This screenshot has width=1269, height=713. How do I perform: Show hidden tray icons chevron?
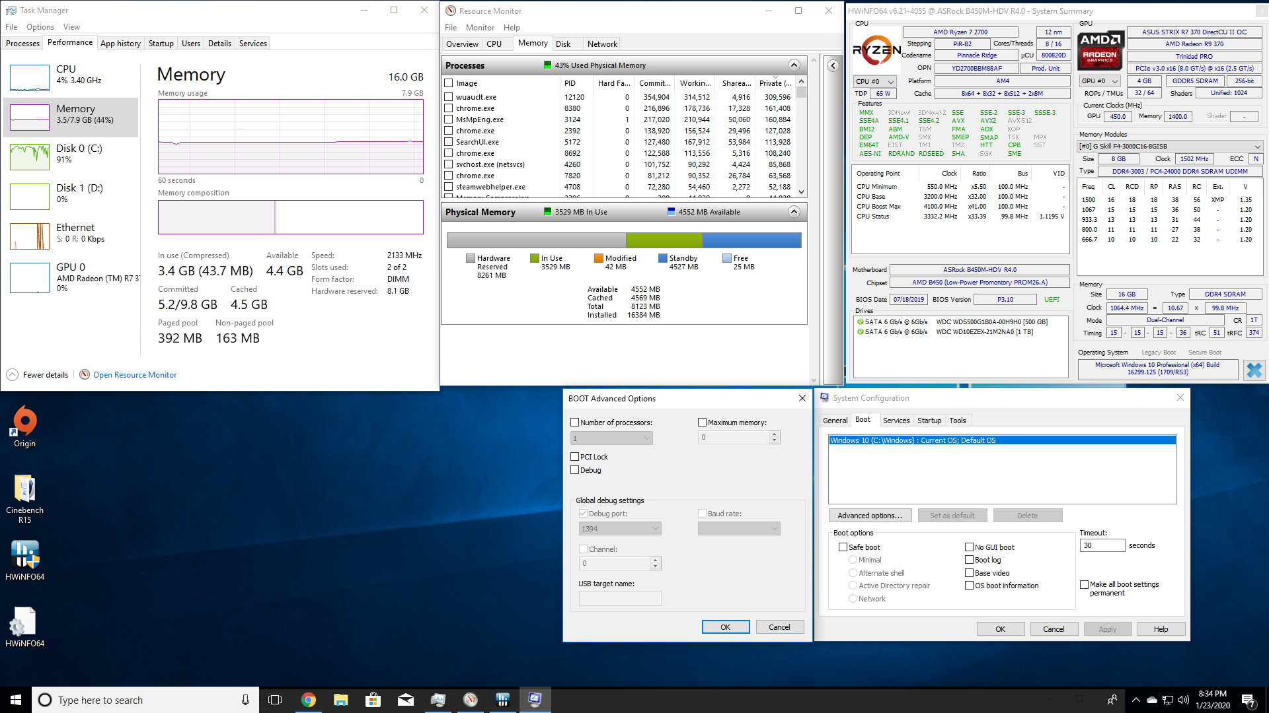(1135, 700)
